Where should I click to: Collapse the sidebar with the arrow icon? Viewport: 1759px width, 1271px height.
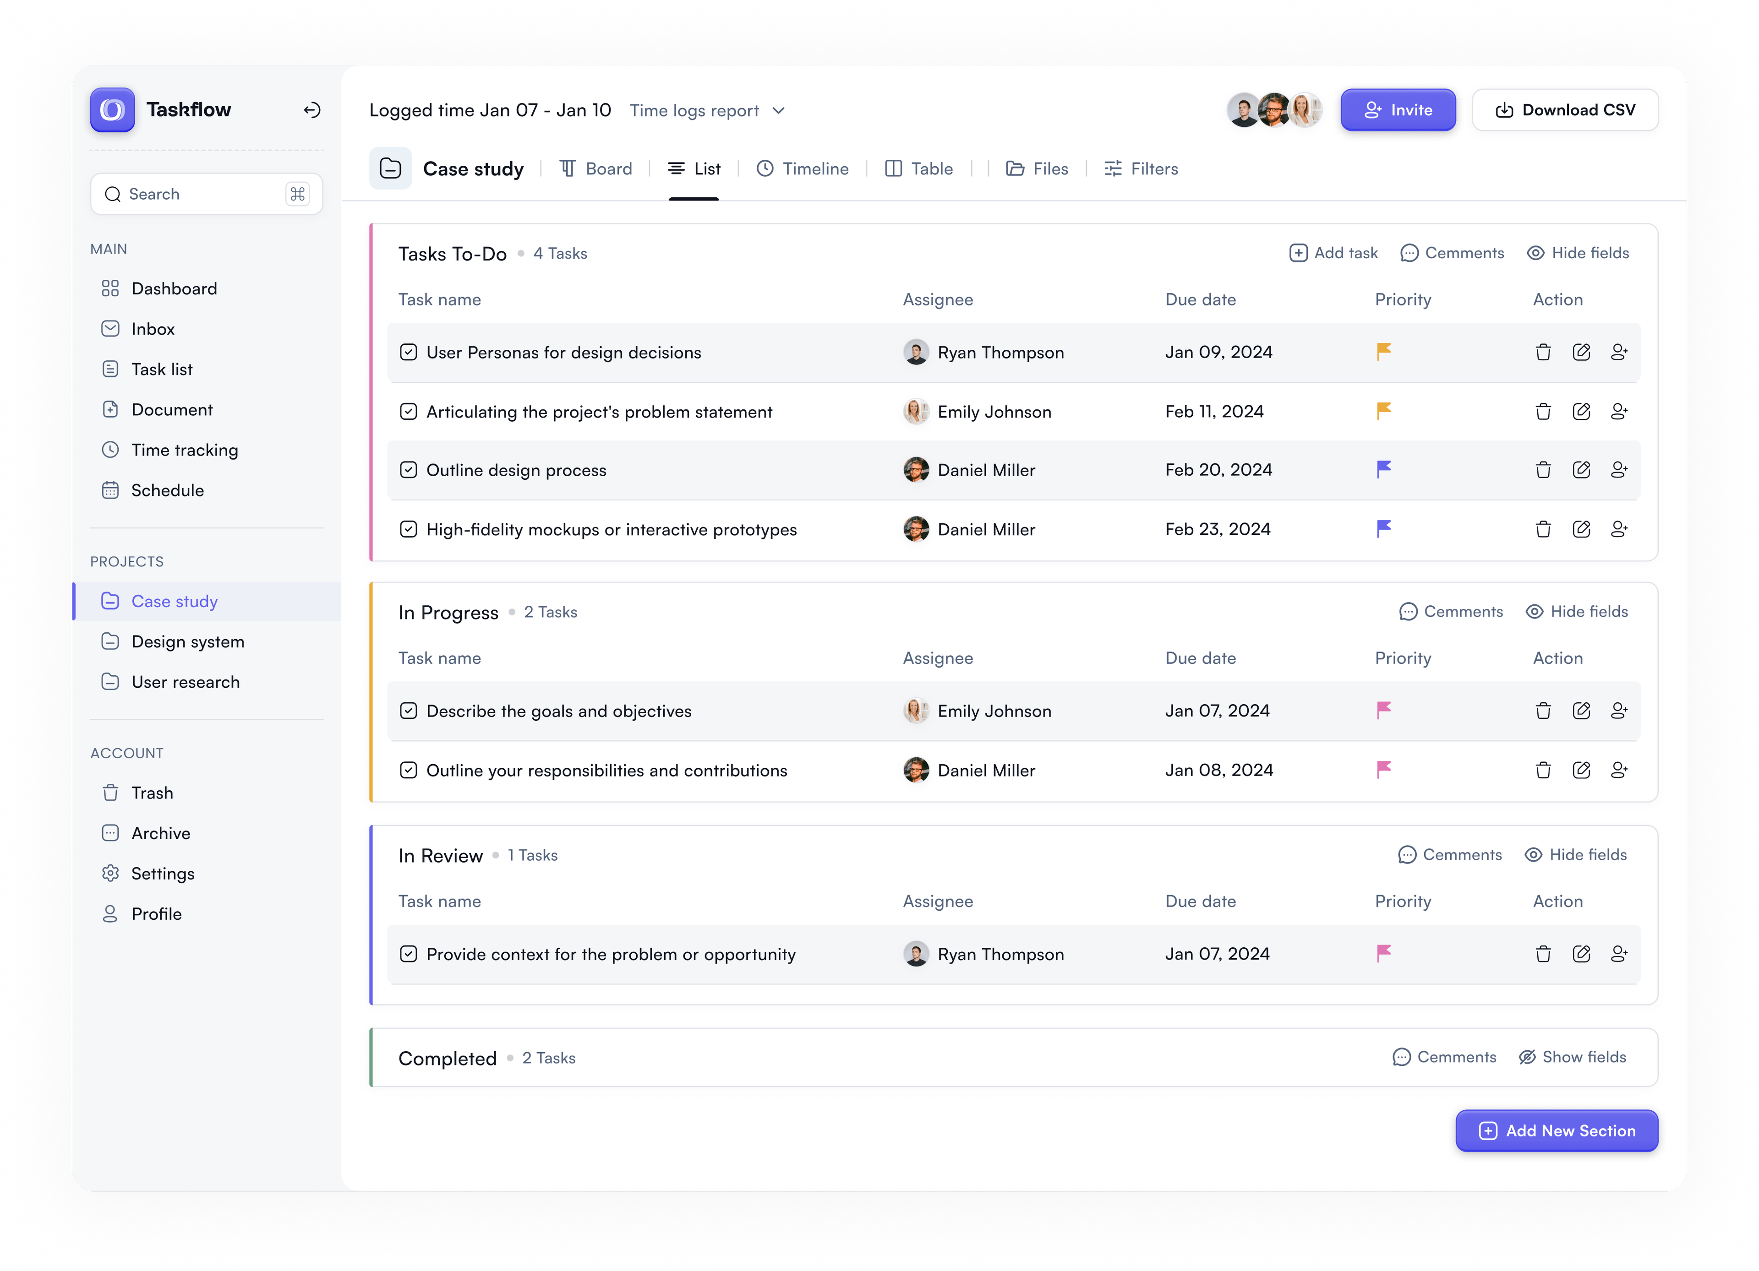pos(312,110)
